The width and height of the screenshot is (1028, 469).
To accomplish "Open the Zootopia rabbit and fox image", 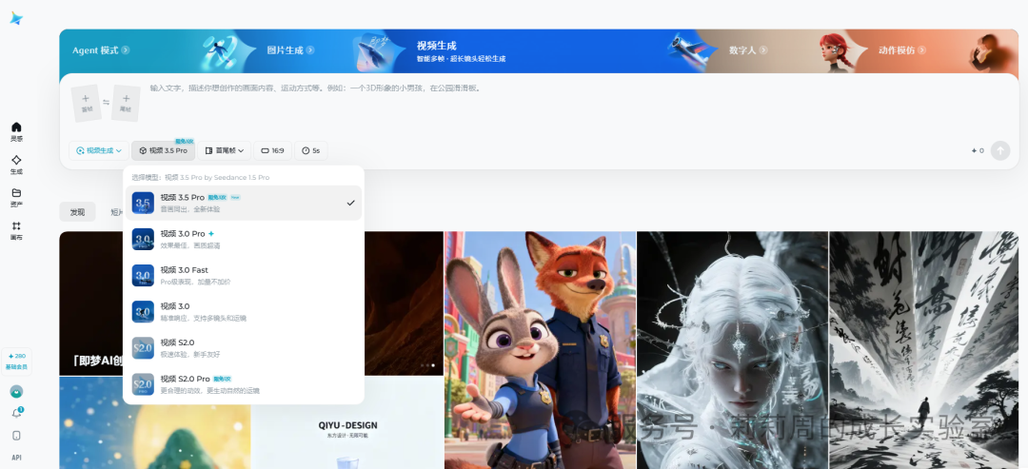I will [541, 350].
